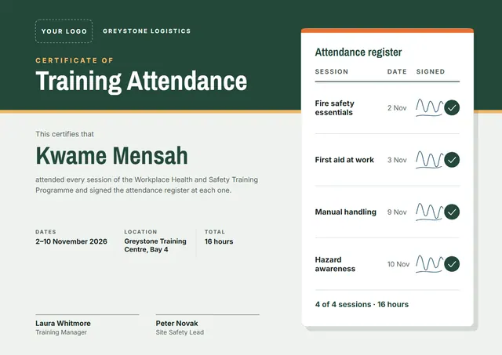
Task: Select Greystone Training Centre, Bay 4 text
Action: pyautogui.click(x=155, y=245)
